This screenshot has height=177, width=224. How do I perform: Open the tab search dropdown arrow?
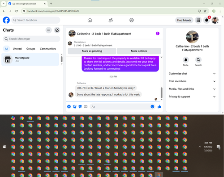coord(4,4)
